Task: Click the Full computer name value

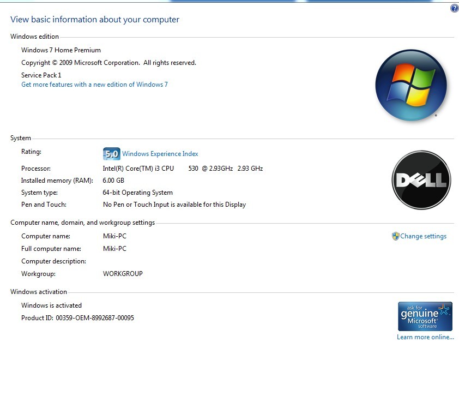Action: tap(114, 249)
